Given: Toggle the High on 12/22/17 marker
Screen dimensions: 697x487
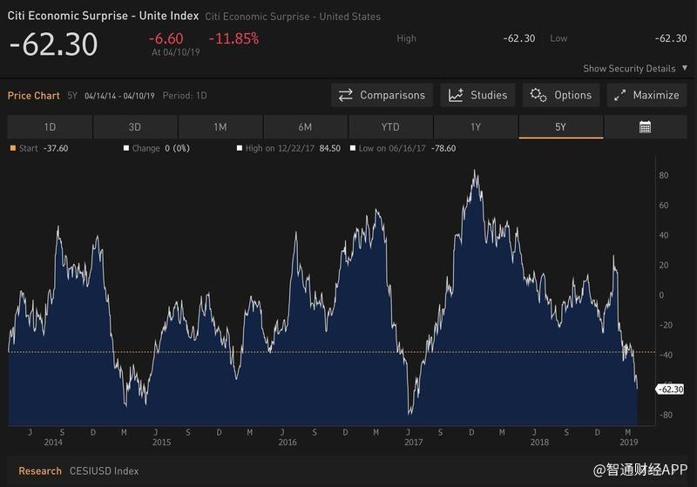Looking at the screenshot, I should point(240,149).
